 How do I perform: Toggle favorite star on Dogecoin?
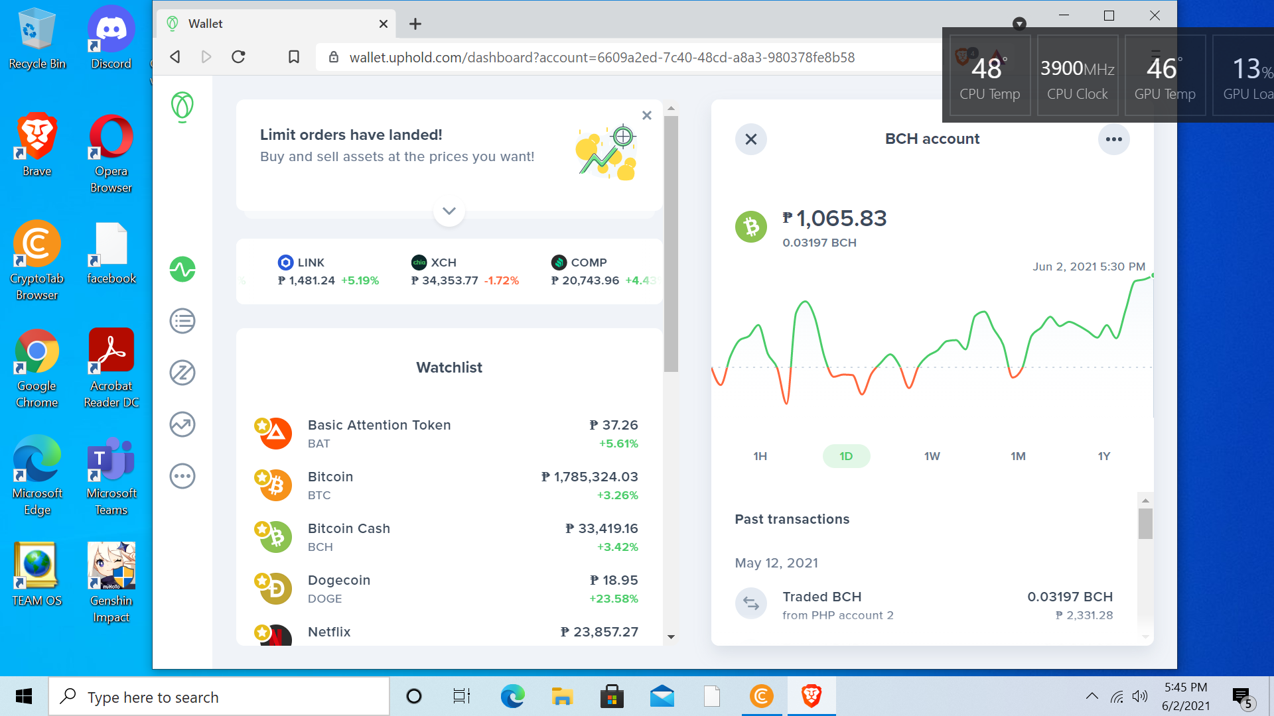click(x=262, y=581)
